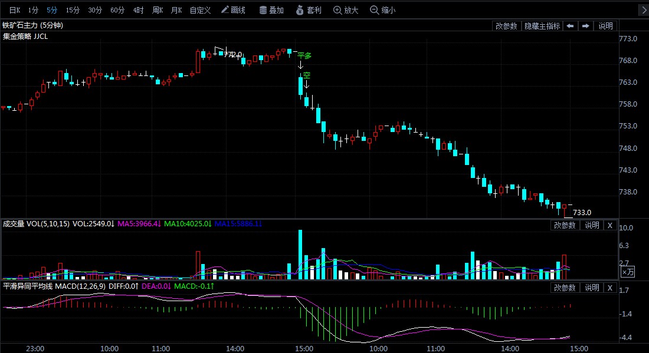649x353 pixels.
Task: Expand the toolbar overflow arrow at right
Action: click(644, 11)
